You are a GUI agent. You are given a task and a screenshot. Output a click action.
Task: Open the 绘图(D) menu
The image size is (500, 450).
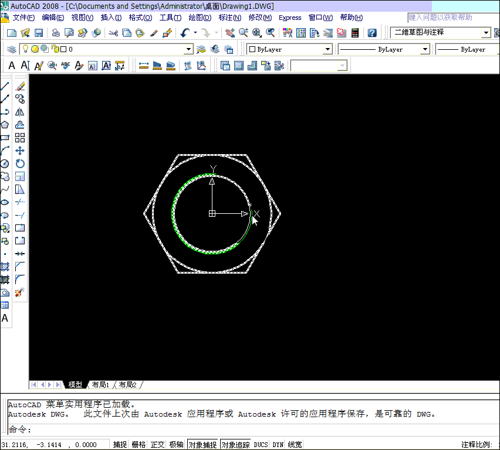(x=200, y=18)
